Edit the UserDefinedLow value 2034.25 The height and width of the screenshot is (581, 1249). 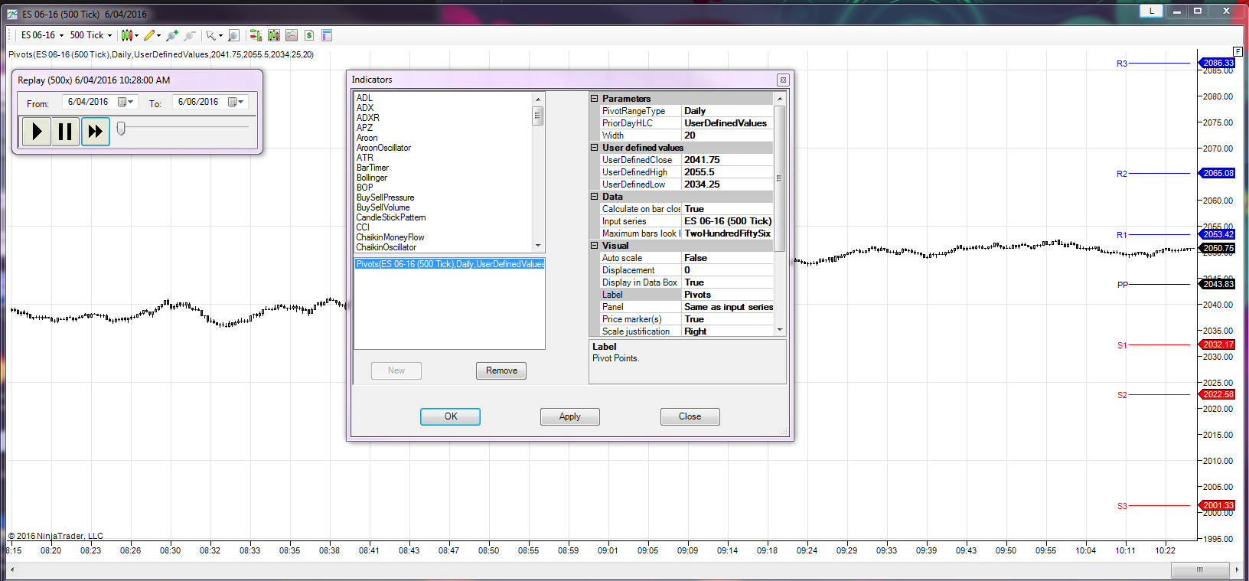(x=727, y=184)
